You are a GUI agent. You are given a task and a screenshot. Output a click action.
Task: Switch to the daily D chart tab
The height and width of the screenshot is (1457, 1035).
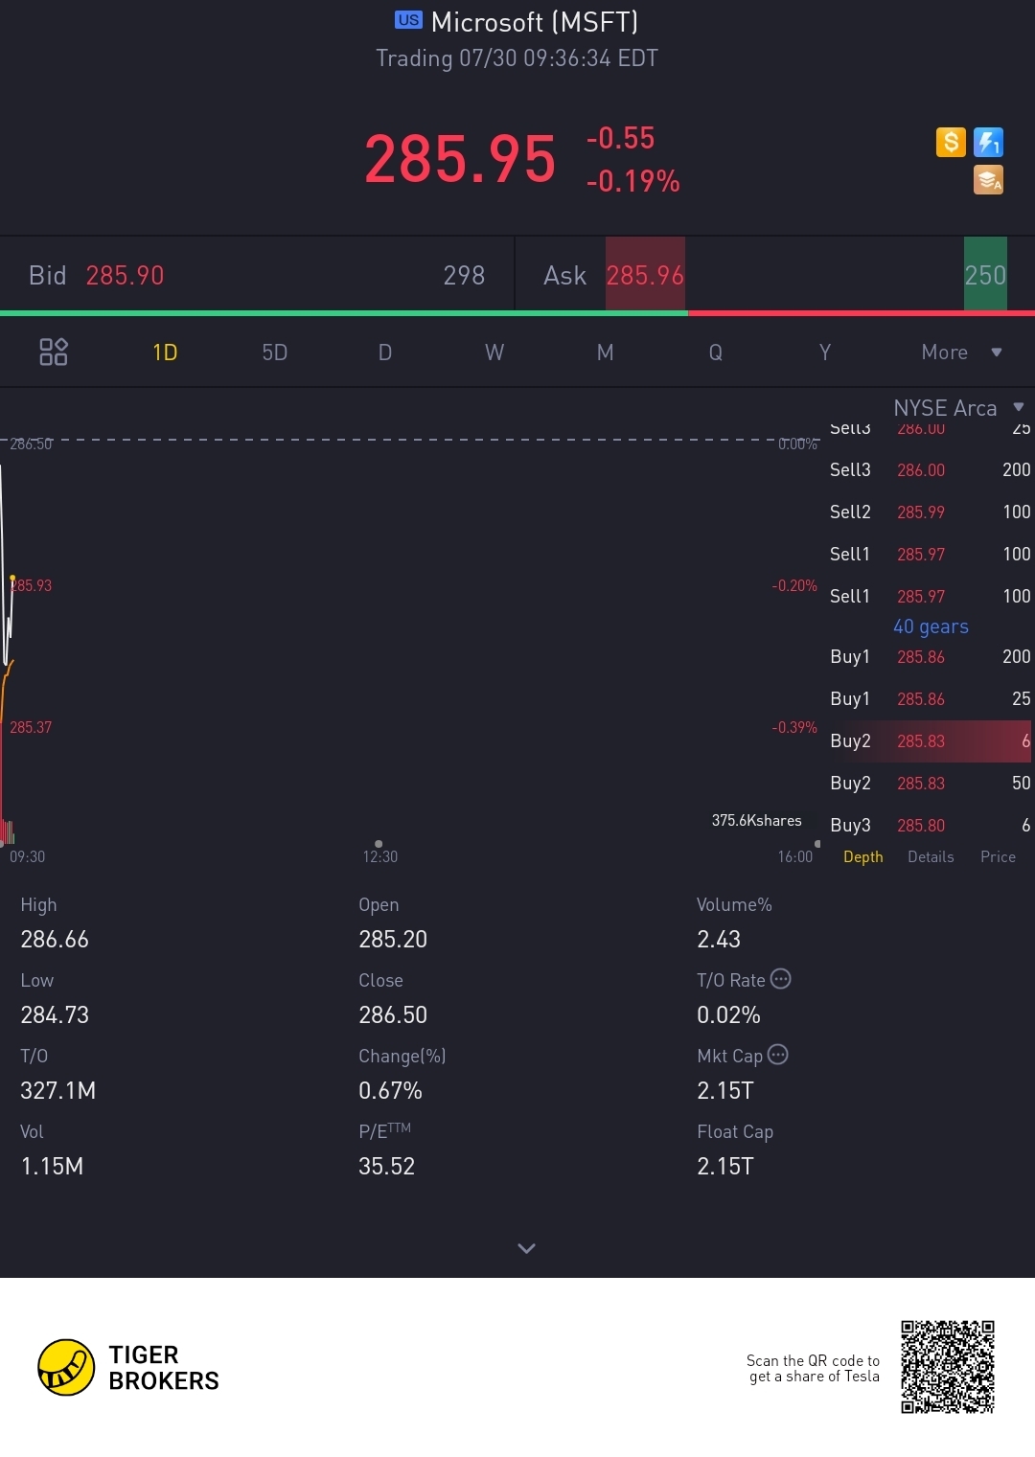pos(385,353)
